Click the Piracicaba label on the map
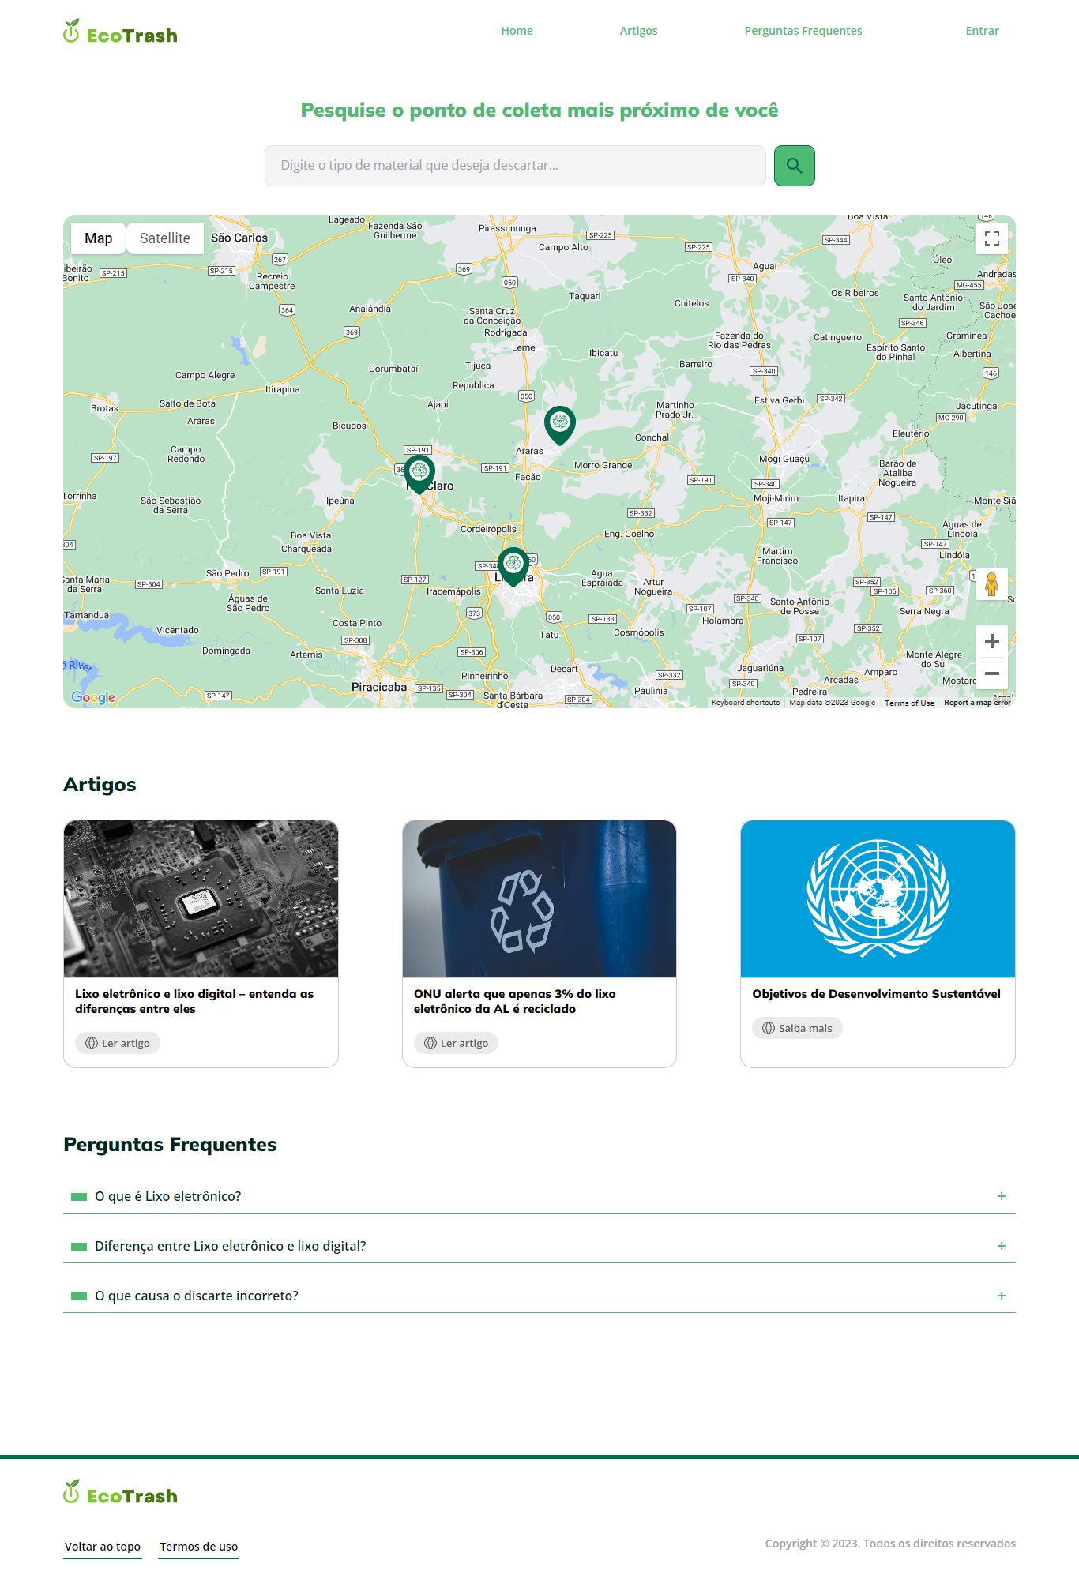 pos(379,687)
